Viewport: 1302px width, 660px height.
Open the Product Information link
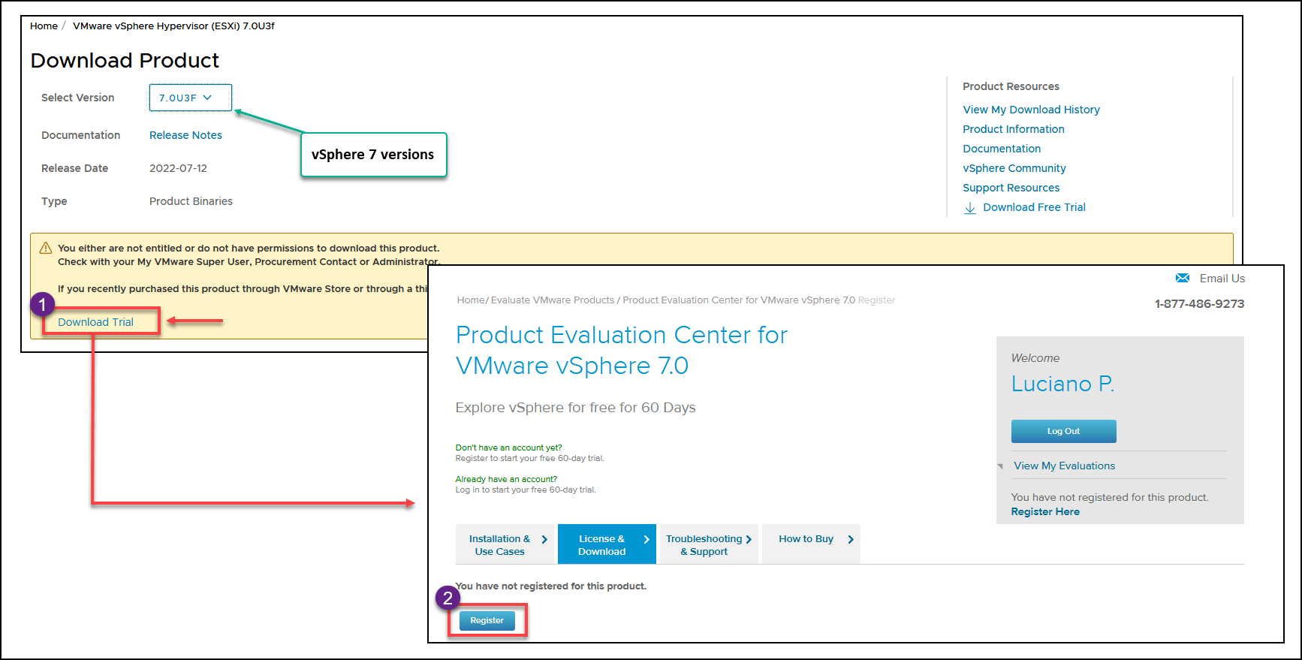point(1013,129)
